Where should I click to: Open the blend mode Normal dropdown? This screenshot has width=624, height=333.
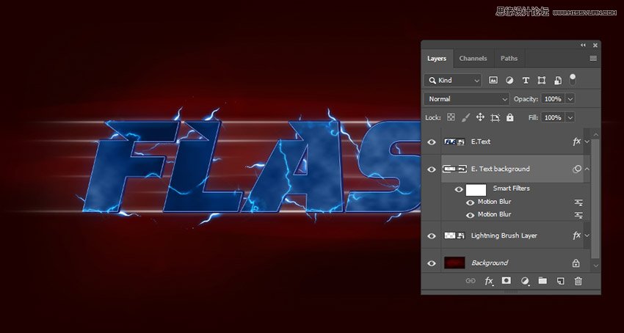pos(467,99)
